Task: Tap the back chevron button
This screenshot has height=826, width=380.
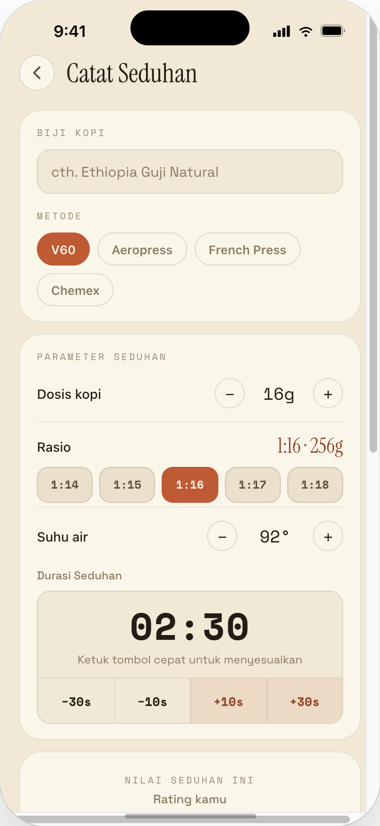Action: coord(37,73)
